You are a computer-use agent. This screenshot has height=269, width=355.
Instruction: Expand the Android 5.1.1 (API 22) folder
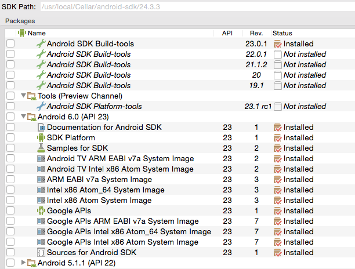tap(23, 263)
